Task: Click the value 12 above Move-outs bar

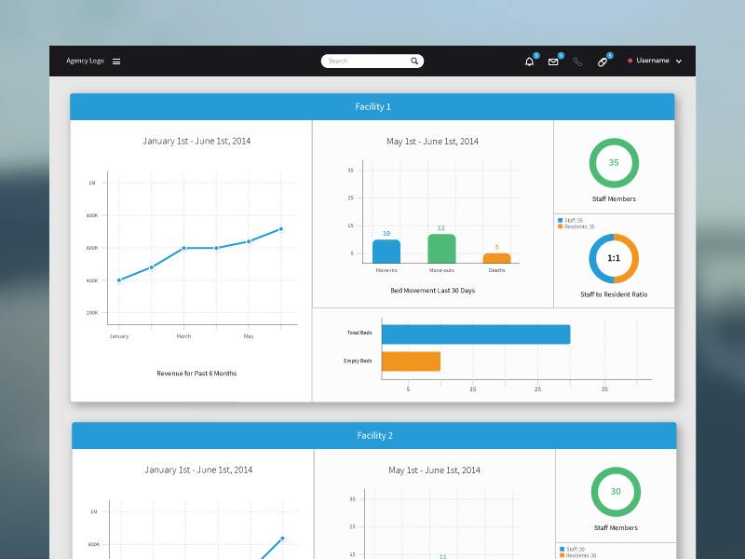Action: pos(440,228)
